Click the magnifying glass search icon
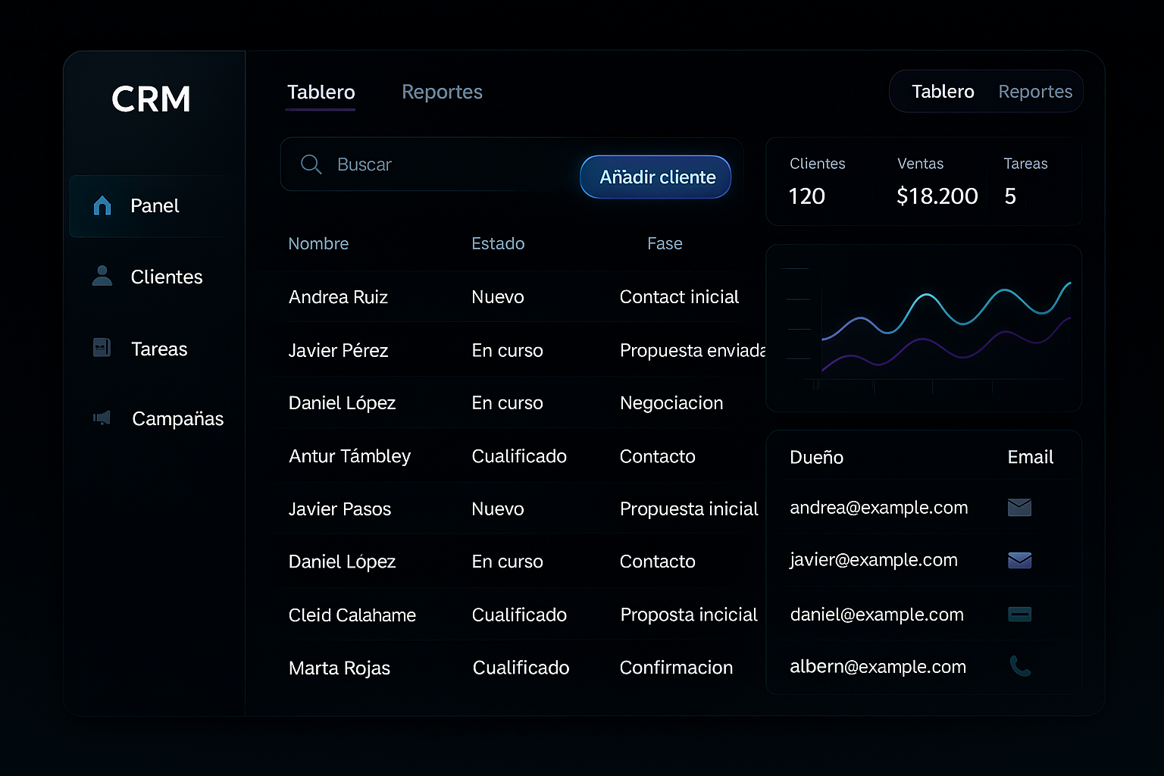The width and height of the screenshot is (1164, 776). tap(311, 164)
